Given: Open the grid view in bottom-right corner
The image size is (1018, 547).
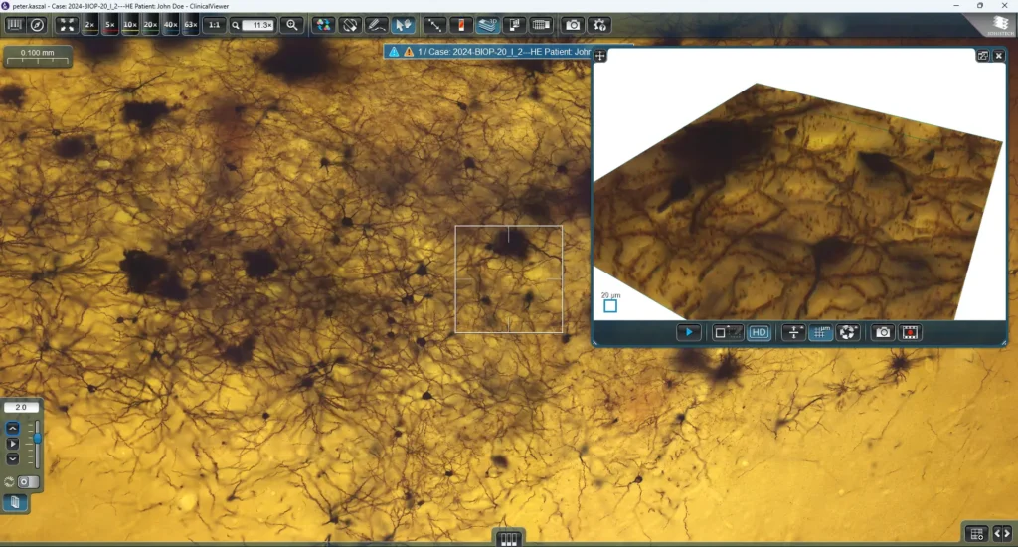Looking at the screenshot, I should [x=977, y=534].
